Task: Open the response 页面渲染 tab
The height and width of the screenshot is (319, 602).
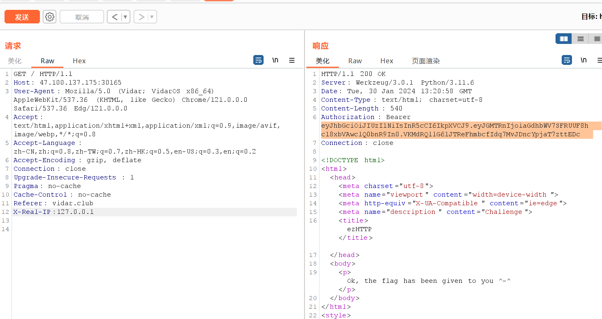Action: tap(426, 61)
